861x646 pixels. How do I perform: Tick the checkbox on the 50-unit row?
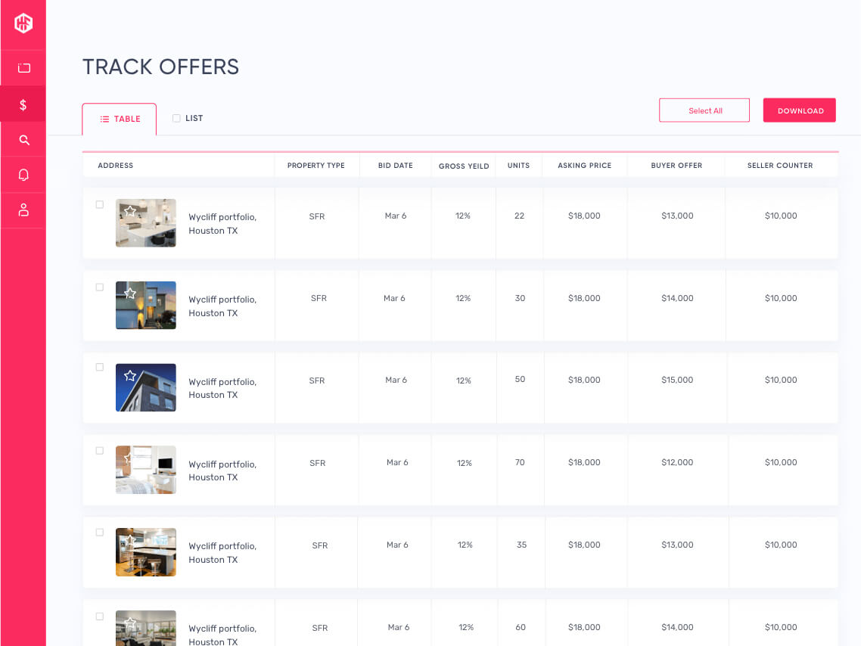click(x=100, y=368)
